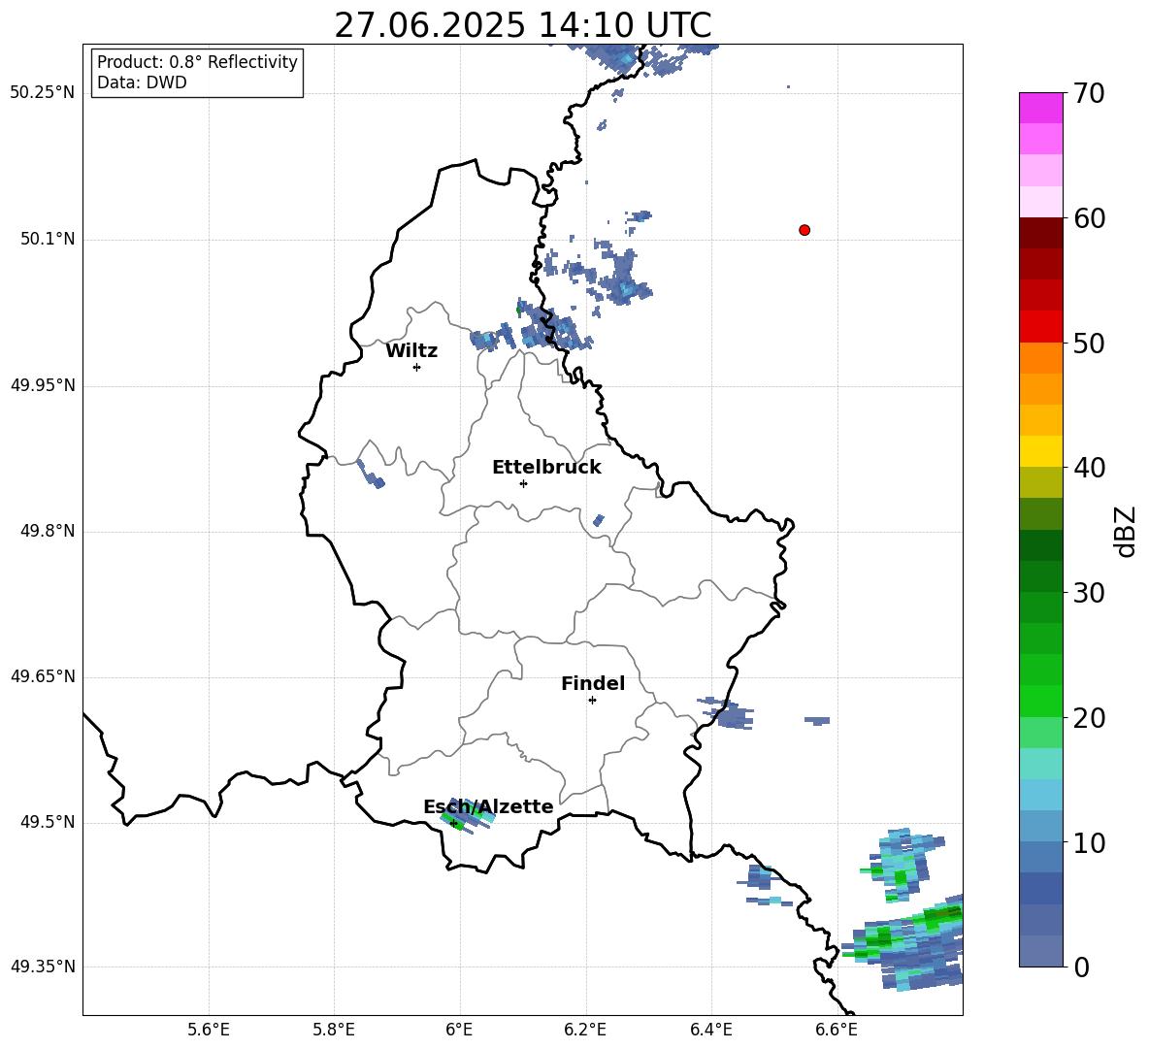This screenshot has width=1149, height=1049.
Task: Click the 5.6°E longitude label
Action: tap(209, 1030)
